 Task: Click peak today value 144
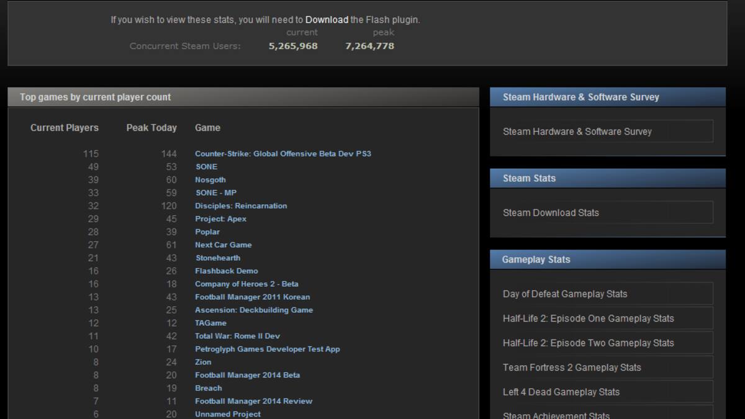pyautogui.click(x=169, y=153)
